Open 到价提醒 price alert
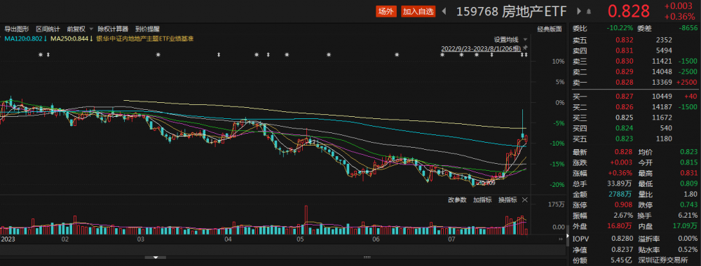This screenshot has height=266, width=701. 147,29
